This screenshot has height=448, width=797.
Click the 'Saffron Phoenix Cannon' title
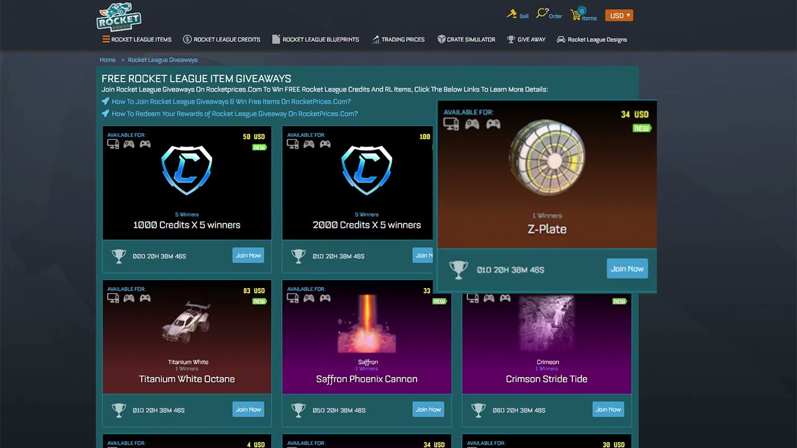(x=367, y=379)
